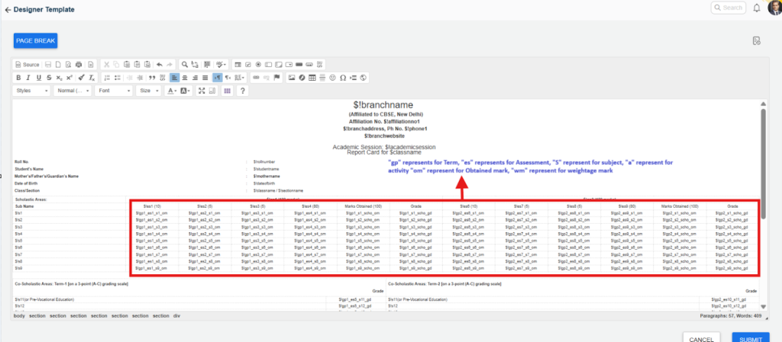
Task: Open the Font dropdown
Action: click(114, 91)
